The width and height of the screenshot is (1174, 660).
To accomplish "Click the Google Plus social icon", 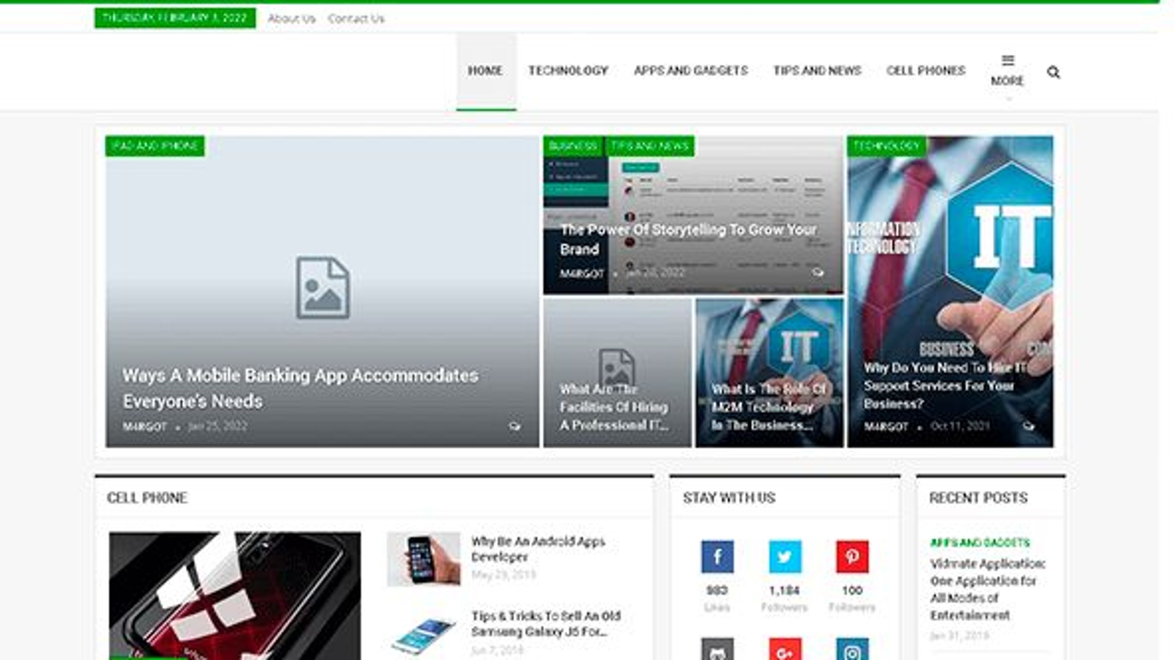I will [x=785, y=651].
